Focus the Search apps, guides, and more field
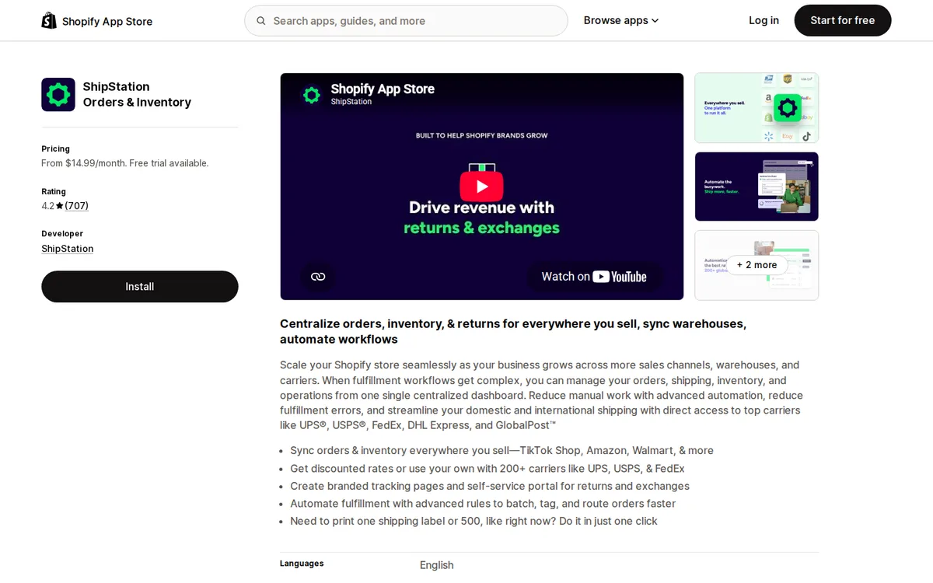The height and width of the screenshot is (583, 933). tap(406, 21)
